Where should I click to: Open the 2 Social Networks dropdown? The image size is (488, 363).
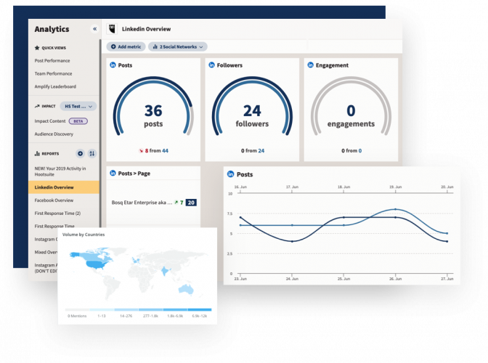178,46
